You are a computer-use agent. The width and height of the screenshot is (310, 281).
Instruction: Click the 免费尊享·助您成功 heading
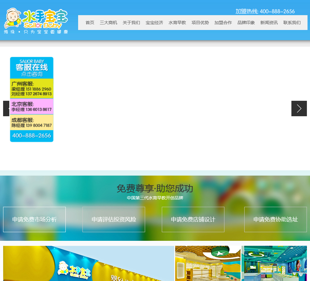tap(155, 189)
